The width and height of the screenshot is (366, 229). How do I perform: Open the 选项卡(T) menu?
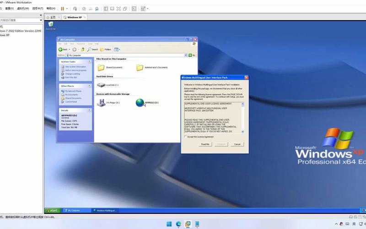click(38, 8)
